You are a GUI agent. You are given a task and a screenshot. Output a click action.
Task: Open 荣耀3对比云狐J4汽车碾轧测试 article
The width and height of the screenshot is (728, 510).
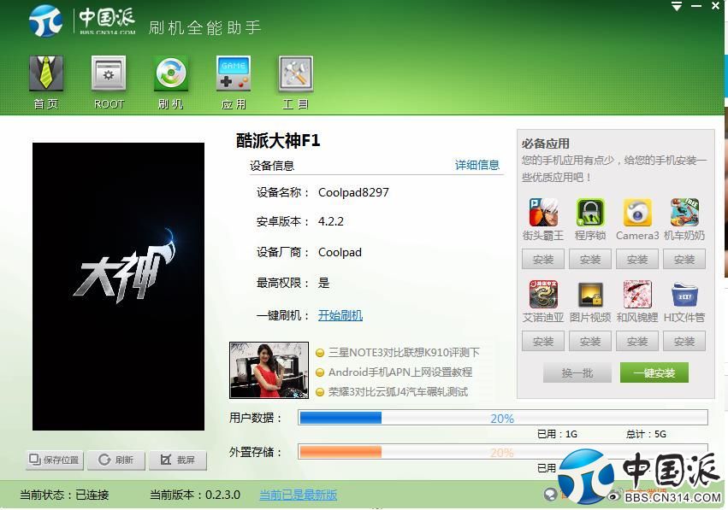point(398,392)
